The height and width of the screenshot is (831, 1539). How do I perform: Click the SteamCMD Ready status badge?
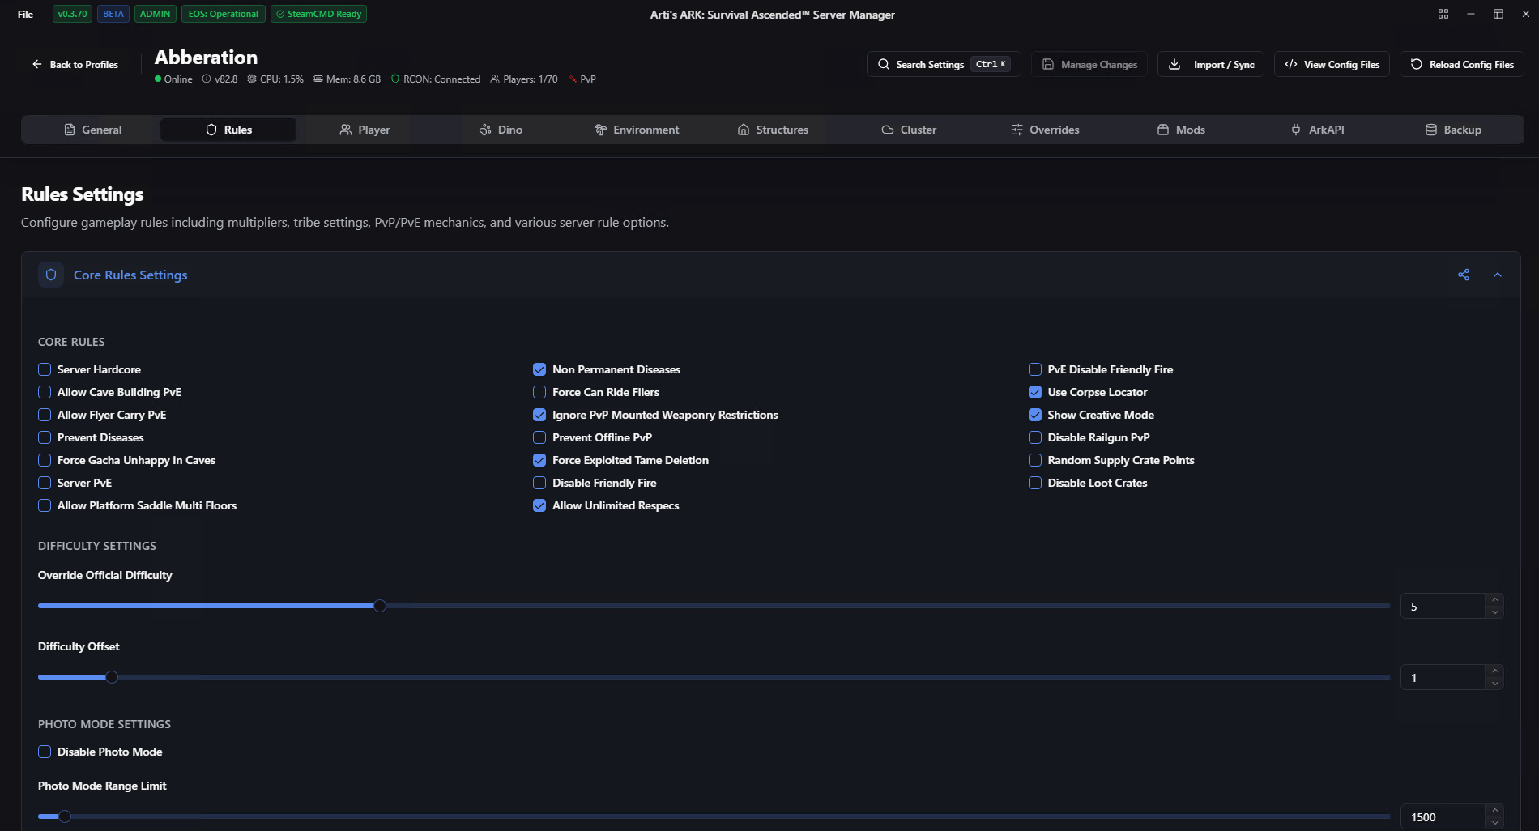pyautogui.click(x=318, y=14)
